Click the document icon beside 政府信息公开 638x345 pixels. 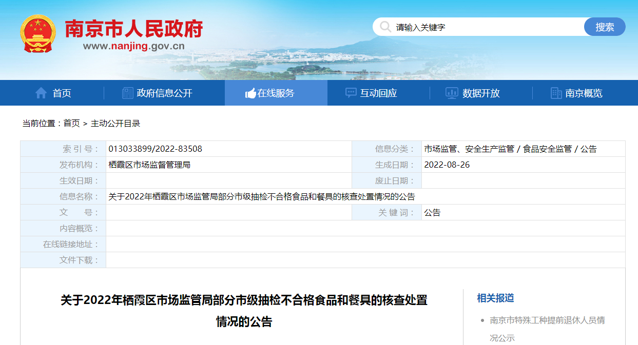[x=127, y=93]
